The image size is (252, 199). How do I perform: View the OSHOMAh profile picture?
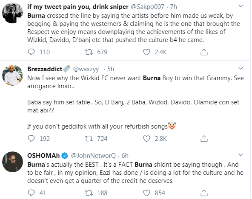coord(12,162)
